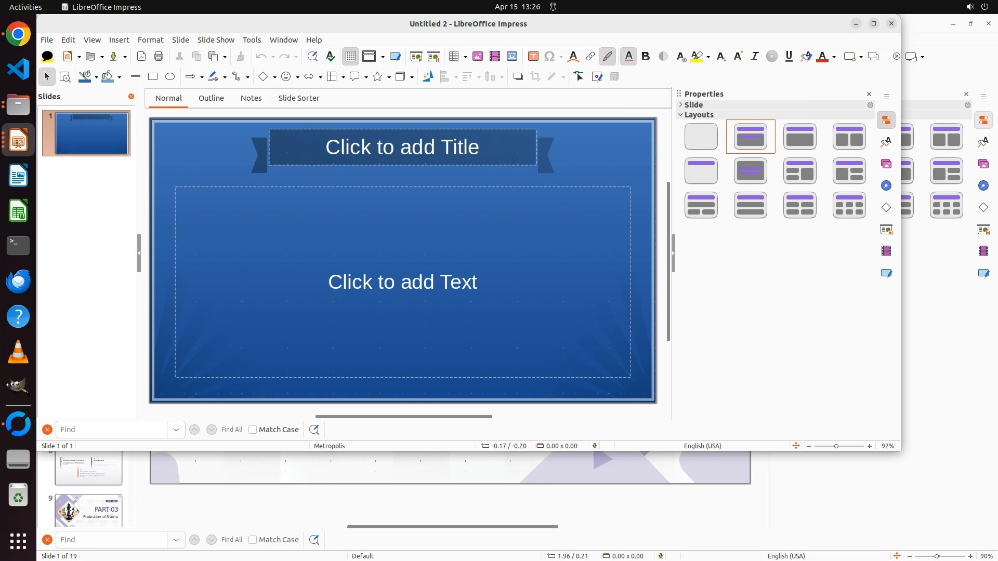Toggle bold text formatting
The image size is (998, 561).
pyautogui.click(x=646, y=57)
